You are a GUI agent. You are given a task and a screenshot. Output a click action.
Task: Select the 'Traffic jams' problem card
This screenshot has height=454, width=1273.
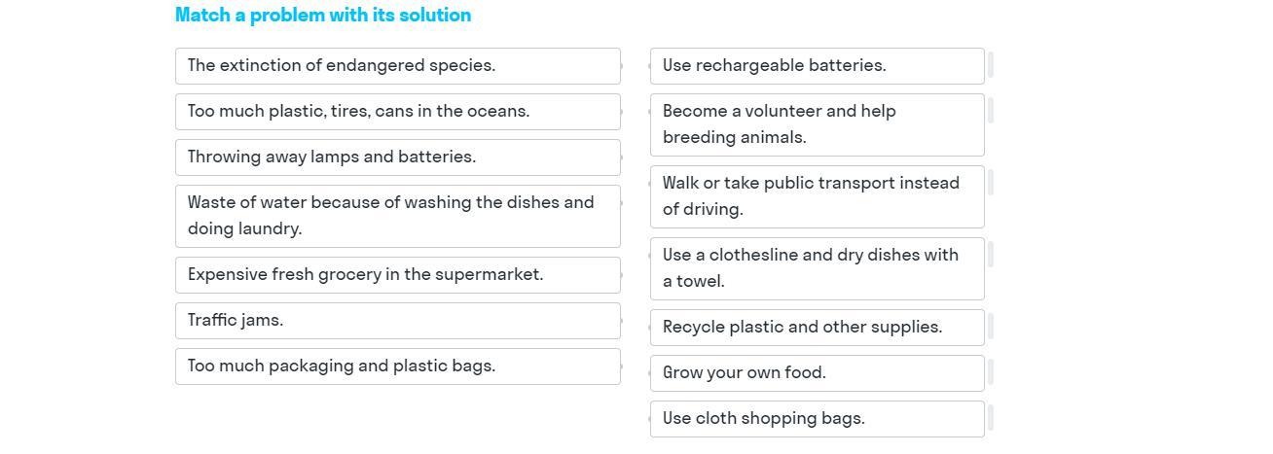click(397, 321)
